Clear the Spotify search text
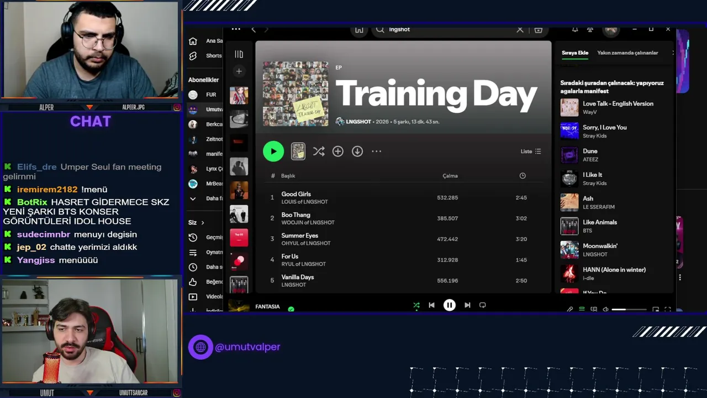Viewport: 707px width, 398px height. tap(520, 29)
